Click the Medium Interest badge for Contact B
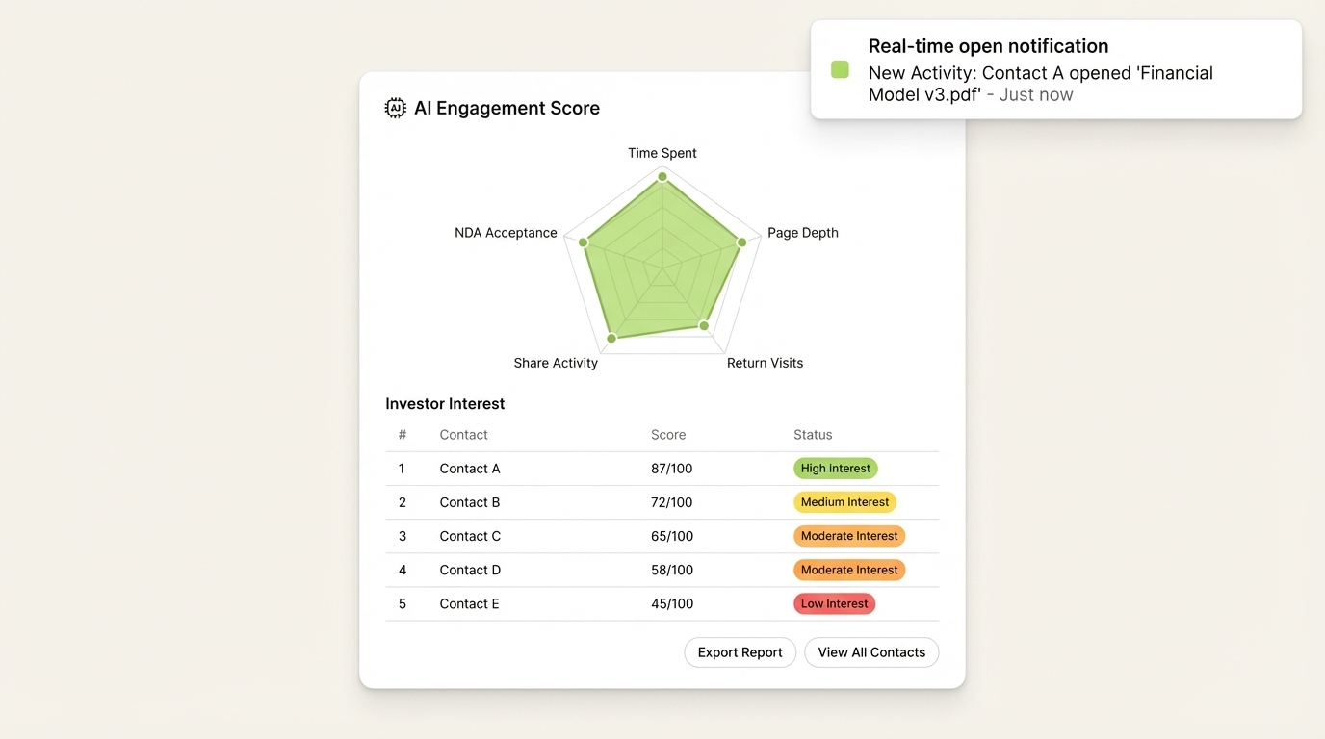This screenshot has width=1325, height=739. coord(844,501)
